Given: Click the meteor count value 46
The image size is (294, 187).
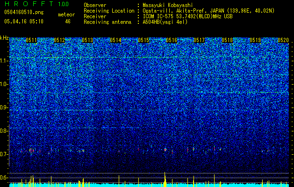Looking at the screenshot, I should pos(68,22).
